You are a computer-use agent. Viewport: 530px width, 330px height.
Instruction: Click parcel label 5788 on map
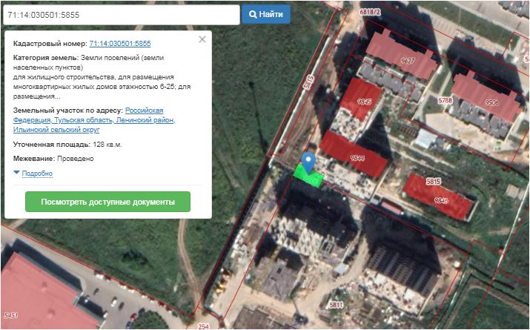pos(445,100)
